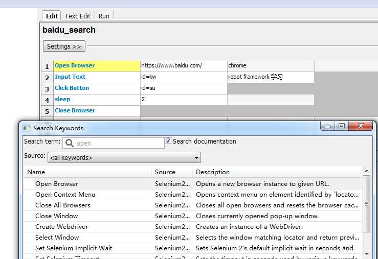Focus the Search term input field
Screen dimensions: 378x259
coord(114,143)
